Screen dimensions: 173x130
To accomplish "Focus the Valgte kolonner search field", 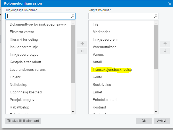I will click(x=121, y=16).
